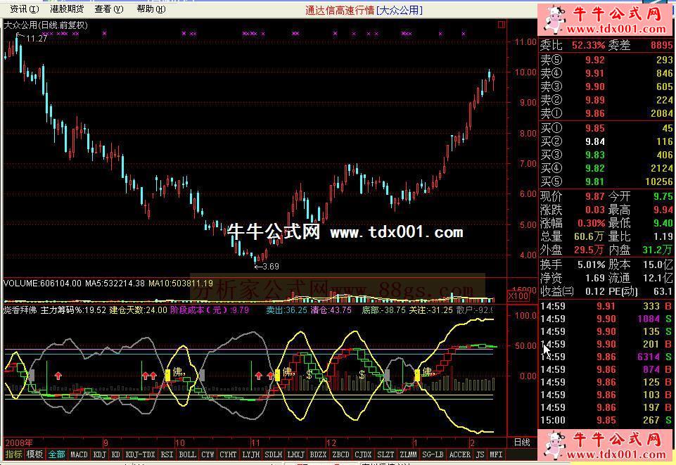Image resolution: width=676 pixels, height=465 pixels.
Task: Select the MACD indicator tab
Action: [79, 454]
